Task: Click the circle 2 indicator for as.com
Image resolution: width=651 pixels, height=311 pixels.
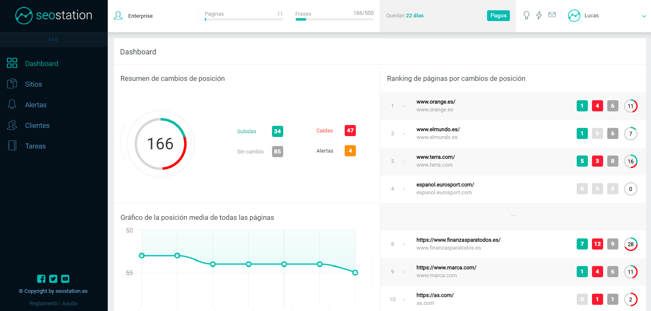Action: pos(630,299)
